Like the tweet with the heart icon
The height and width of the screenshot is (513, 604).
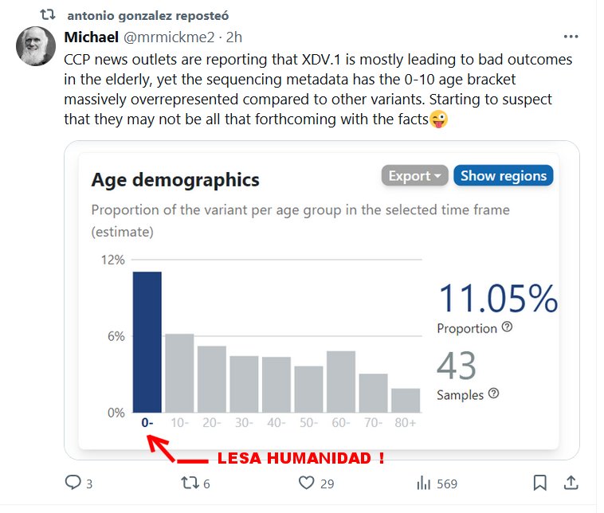[x=307, y=483]
